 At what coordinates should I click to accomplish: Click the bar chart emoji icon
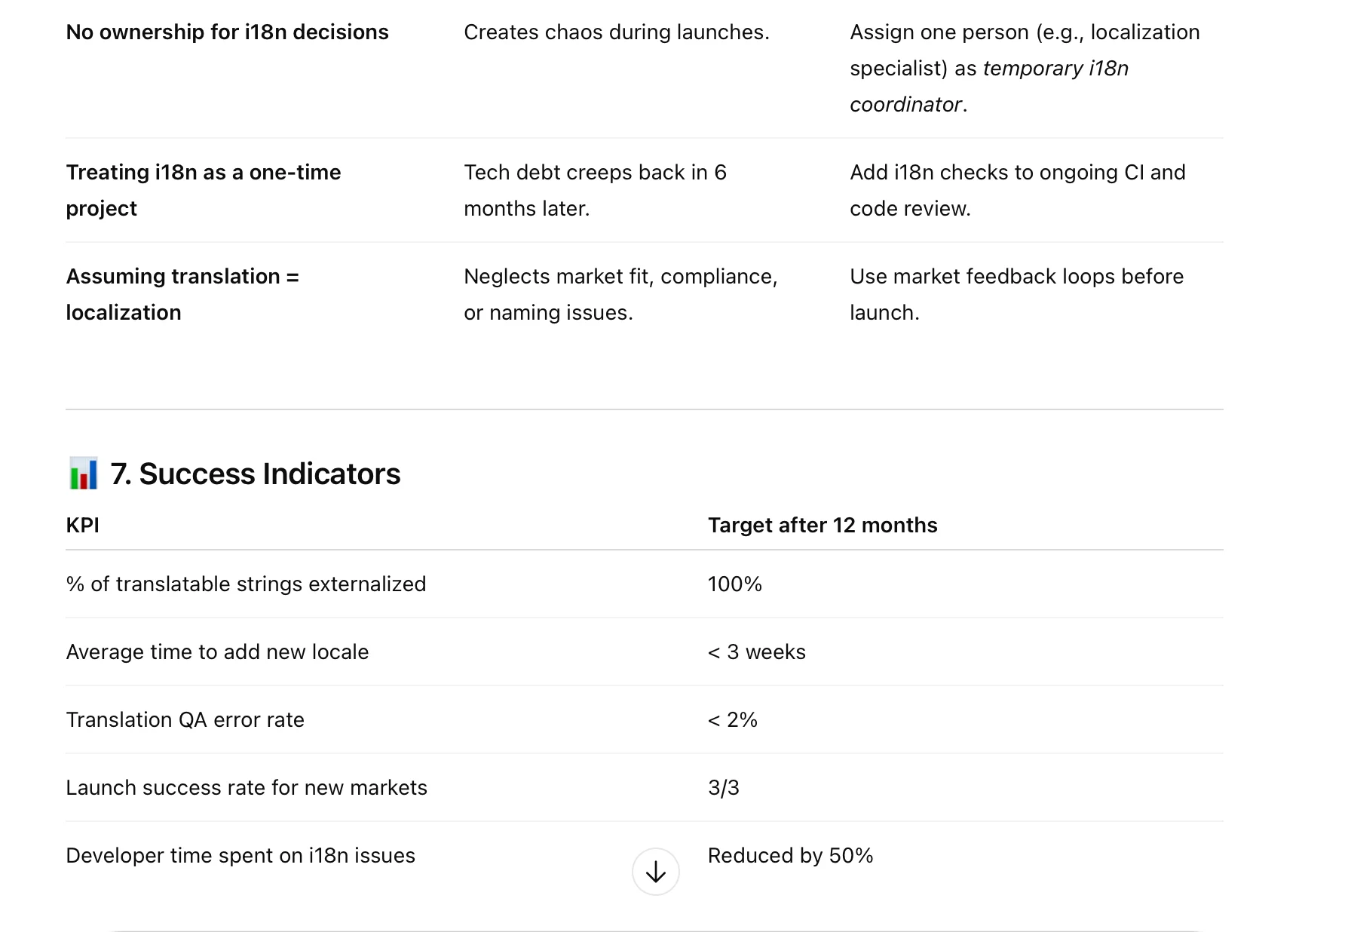83,474
